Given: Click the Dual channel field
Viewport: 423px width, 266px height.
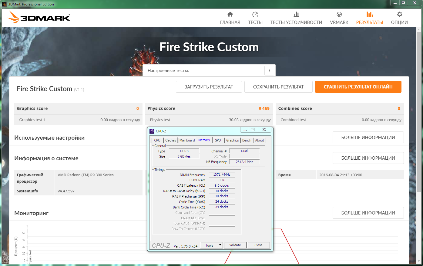Looking at the screenshot, I should [x=244, y=151].
